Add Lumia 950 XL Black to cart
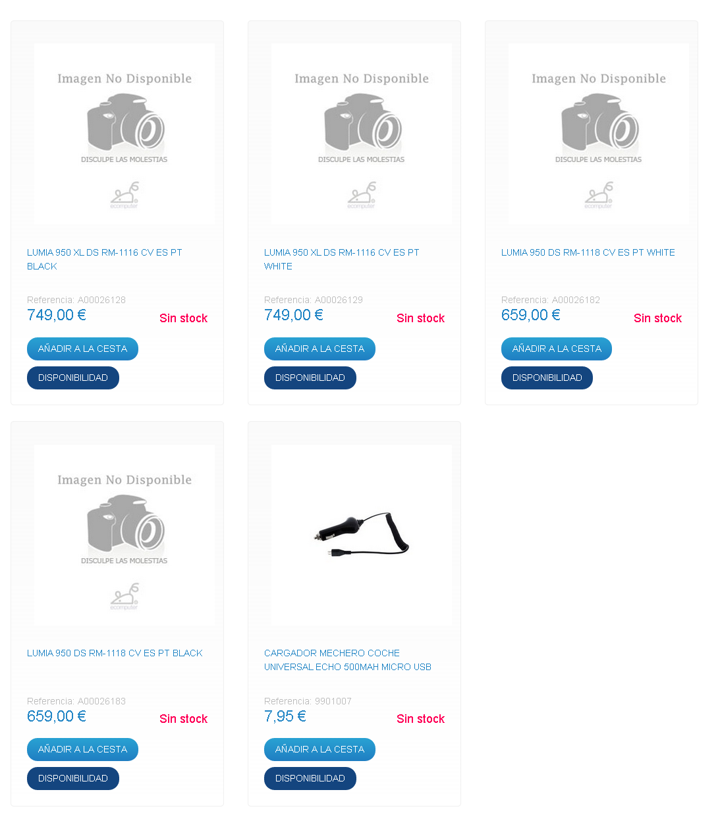720x823 pixels. 82,349
